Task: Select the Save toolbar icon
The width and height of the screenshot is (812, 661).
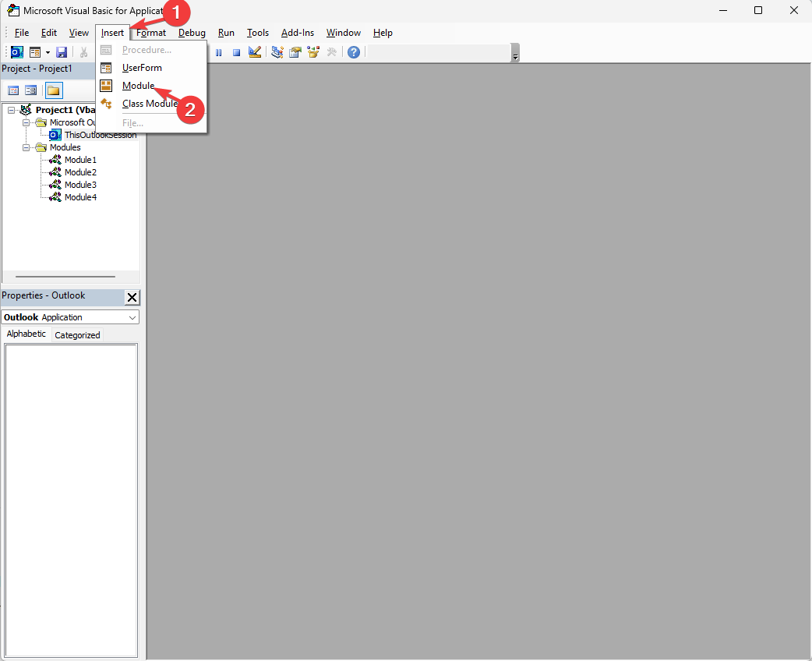Action: click(62, 51)
